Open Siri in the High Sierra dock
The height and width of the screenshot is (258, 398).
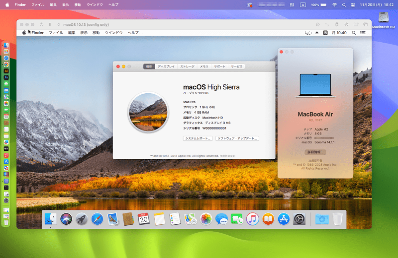tap(66, 219)
